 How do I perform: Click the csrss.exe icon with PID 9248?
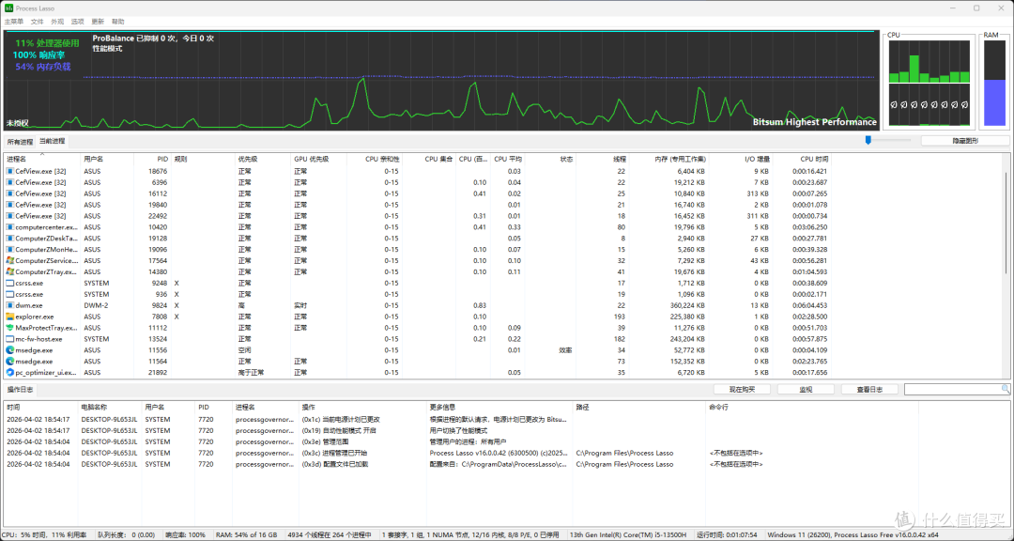click(x=9, y=284)
